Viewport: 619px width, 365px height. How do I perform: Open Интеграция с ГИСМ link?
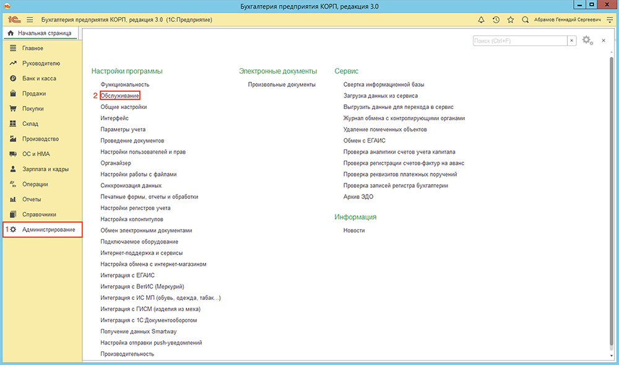pyautogui.click(x=150, y=309)
